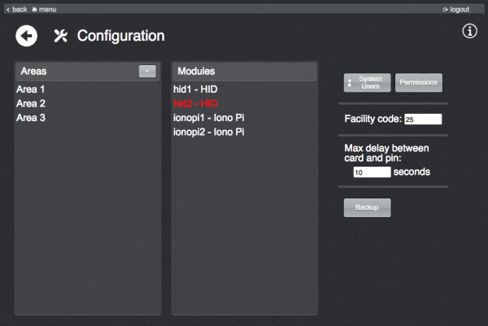The image size is (488, 326).
Task: Click the Max delay between card and pin label
Action: point(386,153)
